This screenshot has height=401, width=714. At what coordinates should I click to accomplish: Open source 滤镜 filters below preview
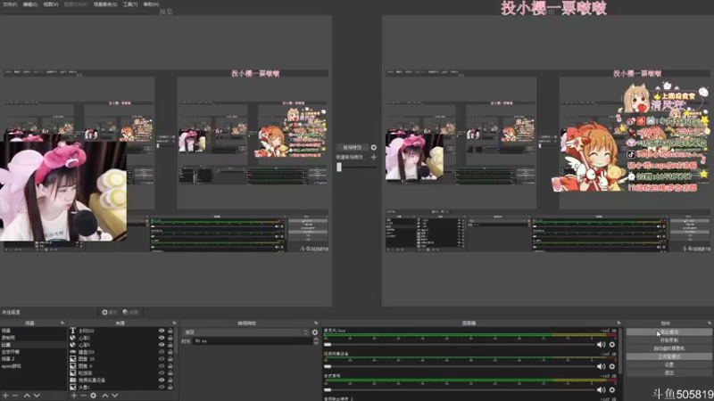[130, 313]
